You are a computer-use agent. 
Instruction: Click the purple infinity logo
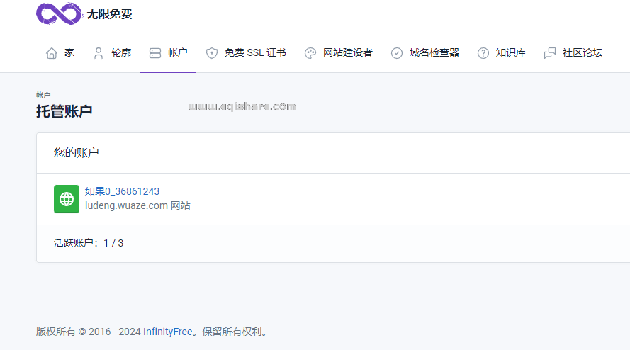(59, 13)
